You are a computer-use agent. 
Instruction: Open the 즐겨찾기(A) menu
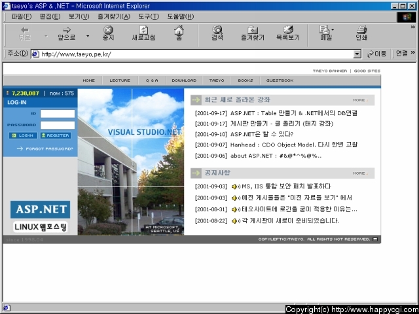click(x=114, y=16)
